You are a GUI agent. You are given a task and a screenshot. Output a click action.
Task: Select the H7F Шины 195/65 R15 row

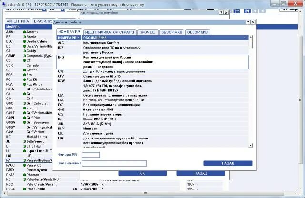click(x=152, y=119)
